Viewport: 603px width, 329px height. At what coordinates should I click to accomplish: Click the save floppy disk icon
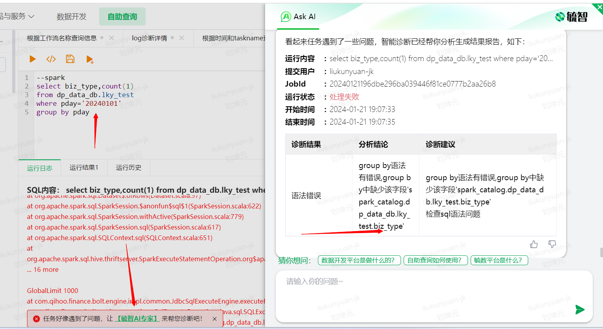(70, 59)
